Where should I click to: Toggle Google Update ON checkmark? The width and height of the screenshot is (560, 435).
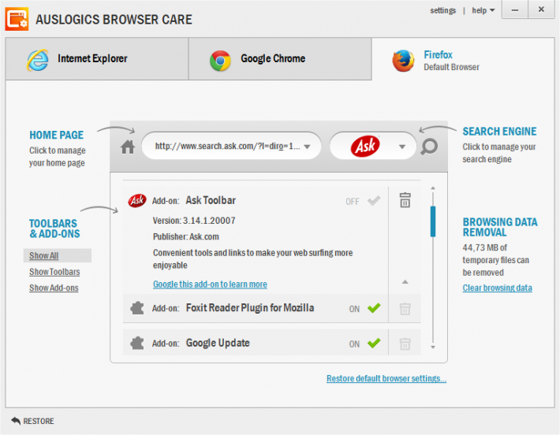pos(374,343)
